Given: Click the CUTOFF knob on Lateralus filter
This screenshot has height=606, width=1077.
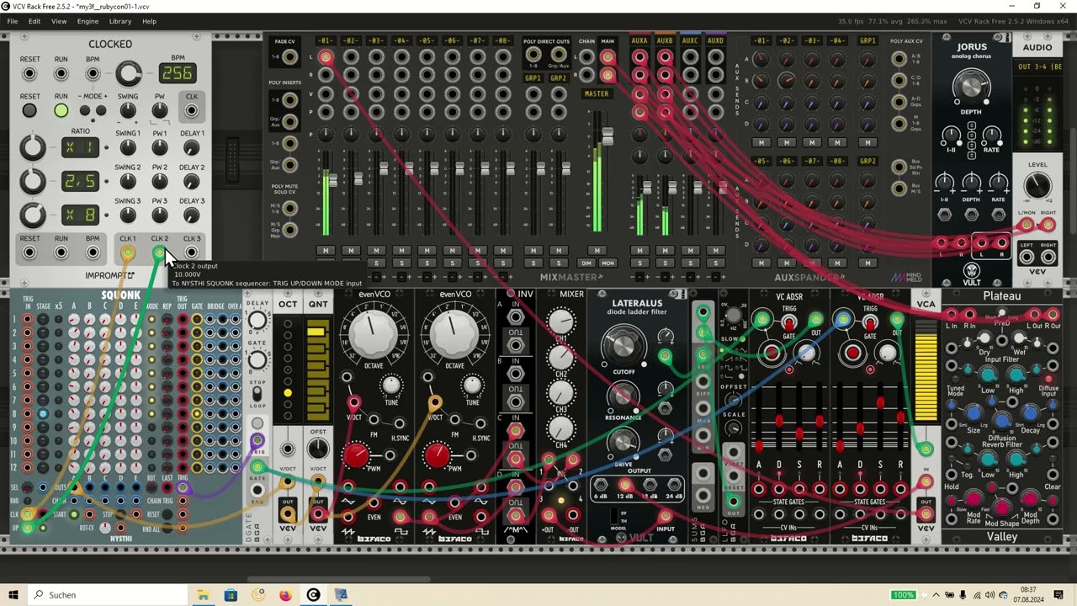Looking at the screenshot, I should (623, 347).
